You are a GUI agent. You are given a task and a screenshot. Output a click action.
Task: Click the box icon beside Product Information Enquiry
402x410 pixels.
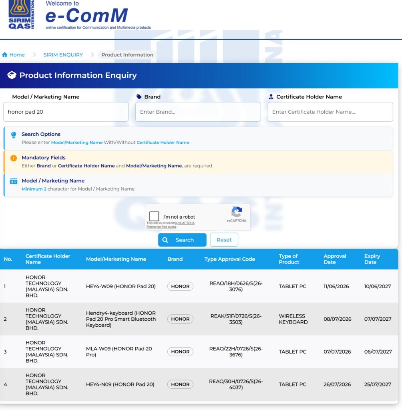coord(12,75)
